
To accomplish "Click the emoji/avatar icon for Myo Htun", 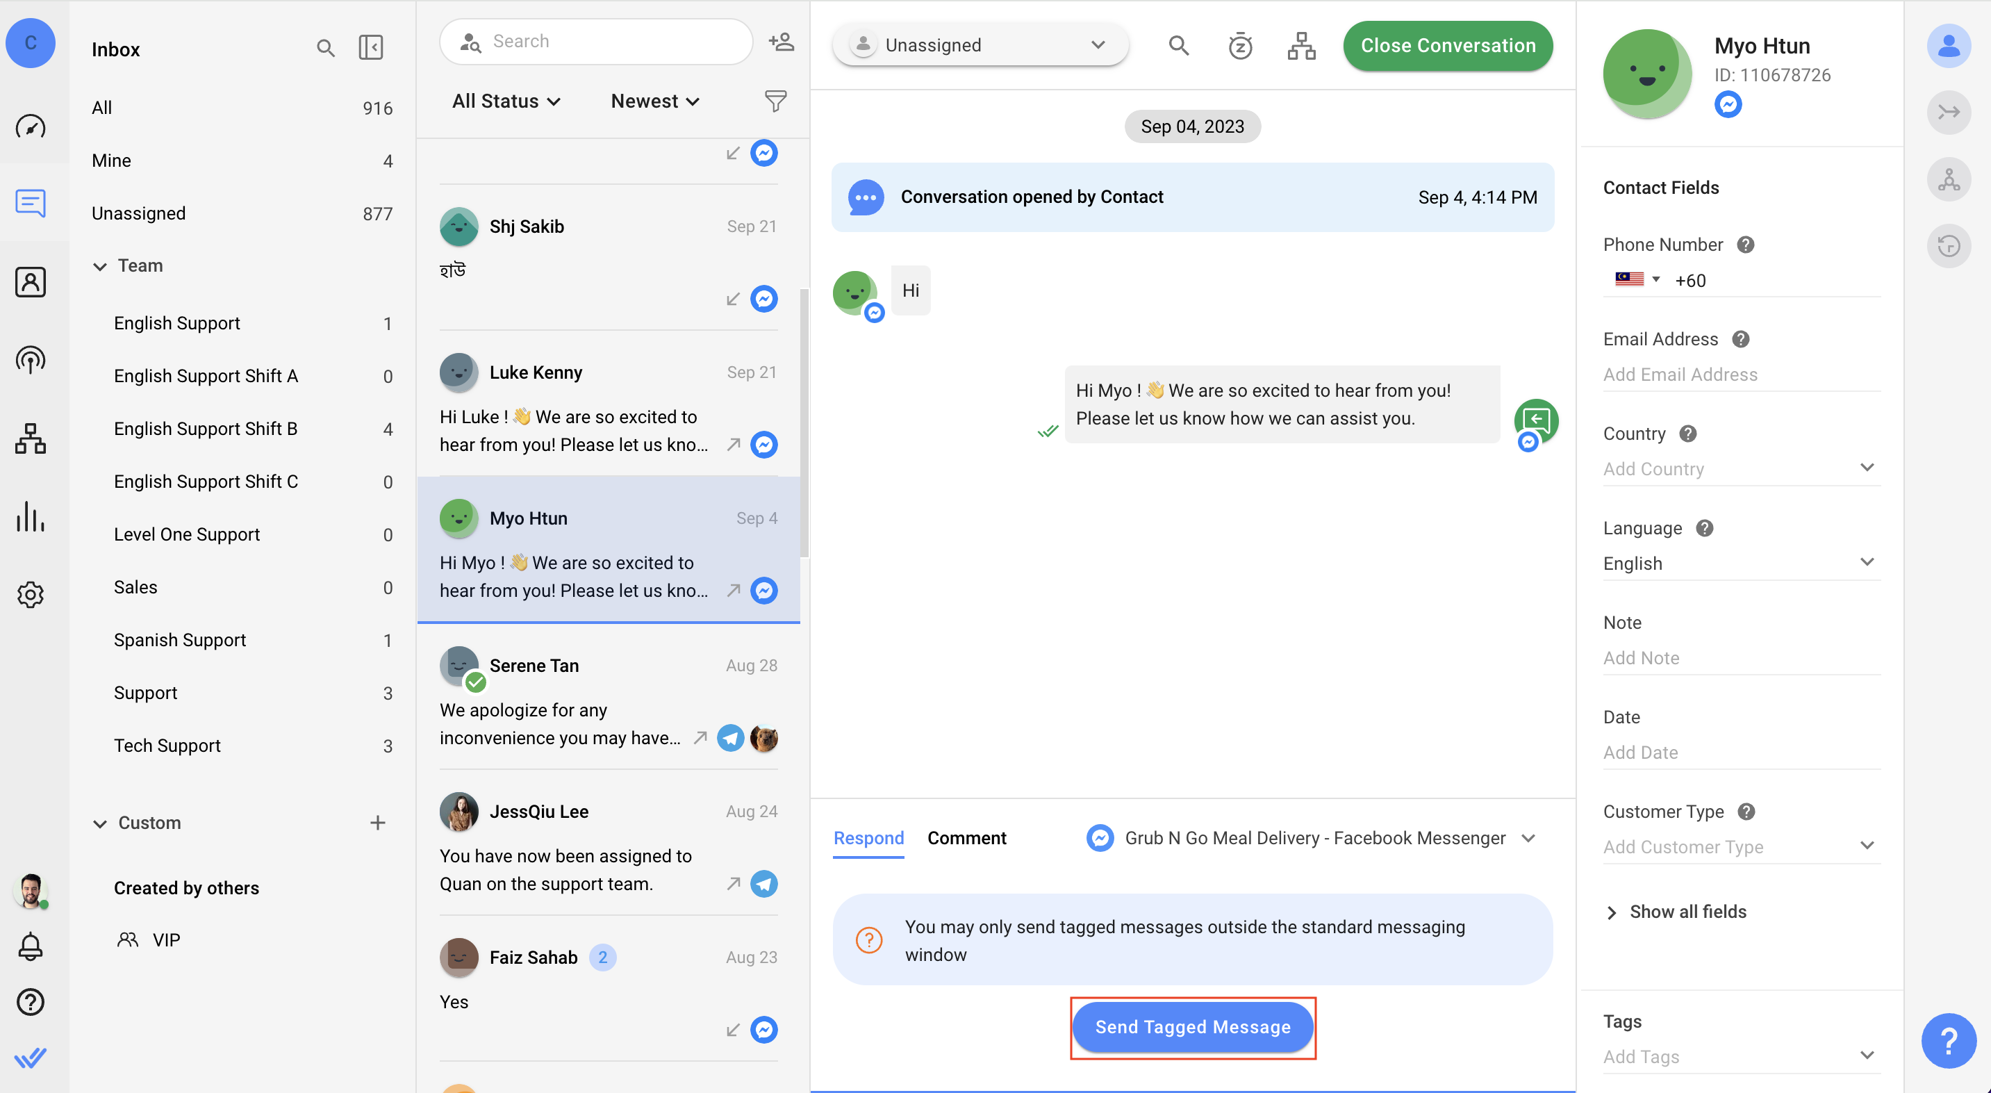I will coord(1646,73).
